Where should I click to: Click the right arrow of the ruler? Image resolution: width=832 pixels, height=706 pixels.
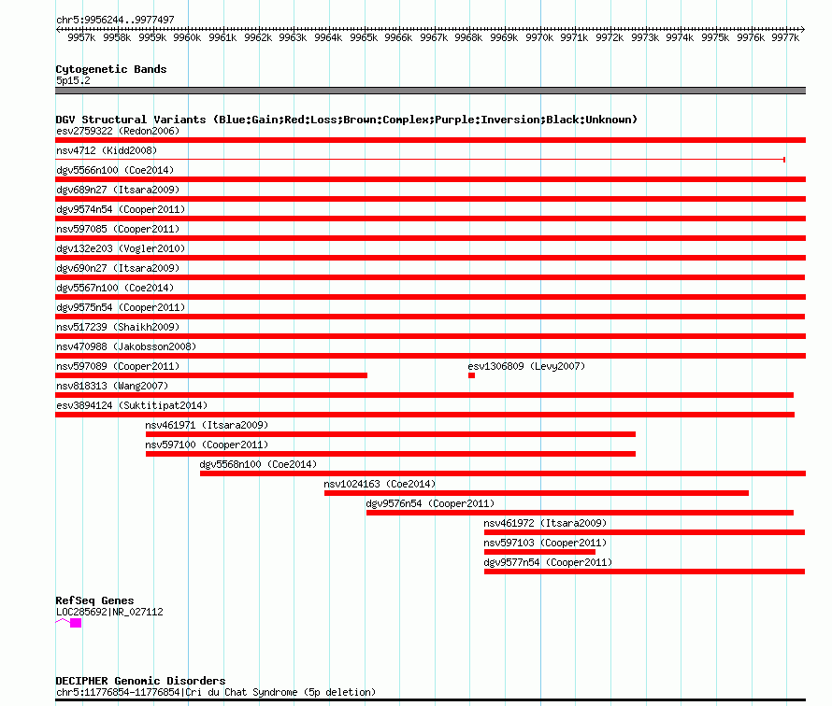pyautogui.click(x=803, y=29)
